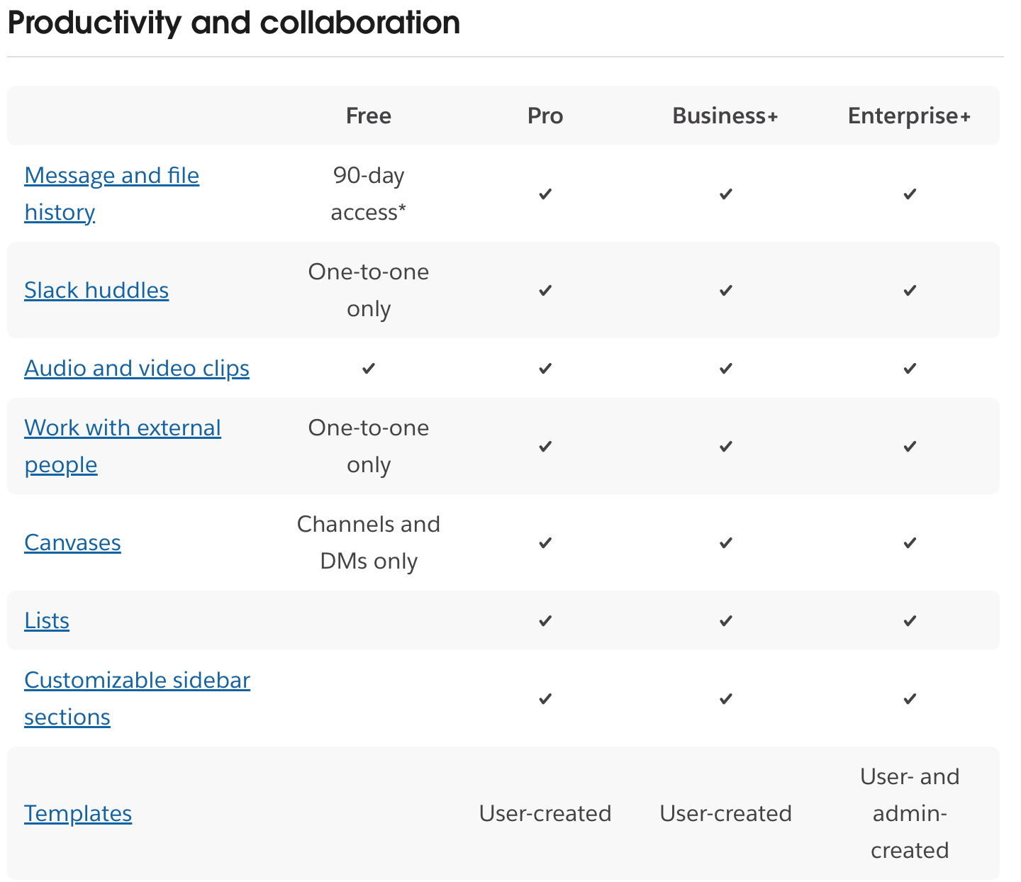Select the Enterprise+ column header
This screenshot has height=882, width=1021.
(909, 116)
